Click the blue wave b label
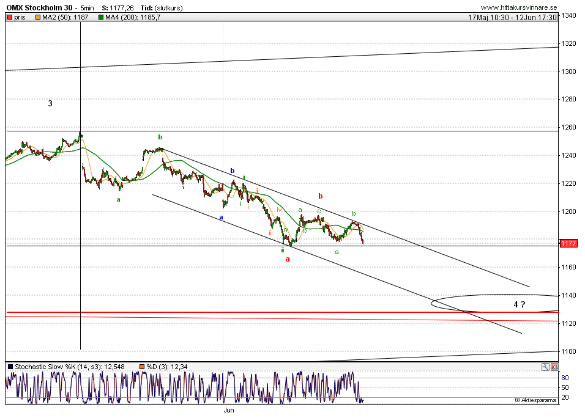The image size is (585, 418). (233, 170)
